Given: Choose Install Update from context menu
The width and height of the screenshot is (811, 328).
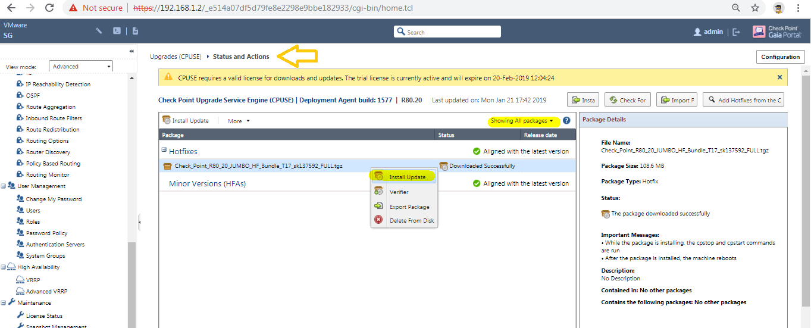Looking at the screenshot, I should [x=404, y=177].
